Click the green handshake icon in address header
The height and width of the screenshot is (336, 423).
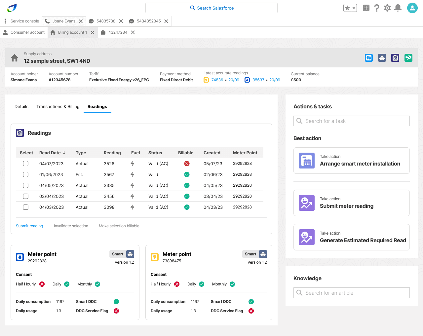(408, 58)
